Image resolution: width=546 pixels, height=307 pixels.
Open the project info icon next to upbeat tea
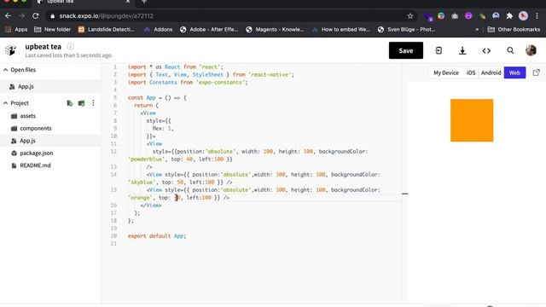point(70,46)
